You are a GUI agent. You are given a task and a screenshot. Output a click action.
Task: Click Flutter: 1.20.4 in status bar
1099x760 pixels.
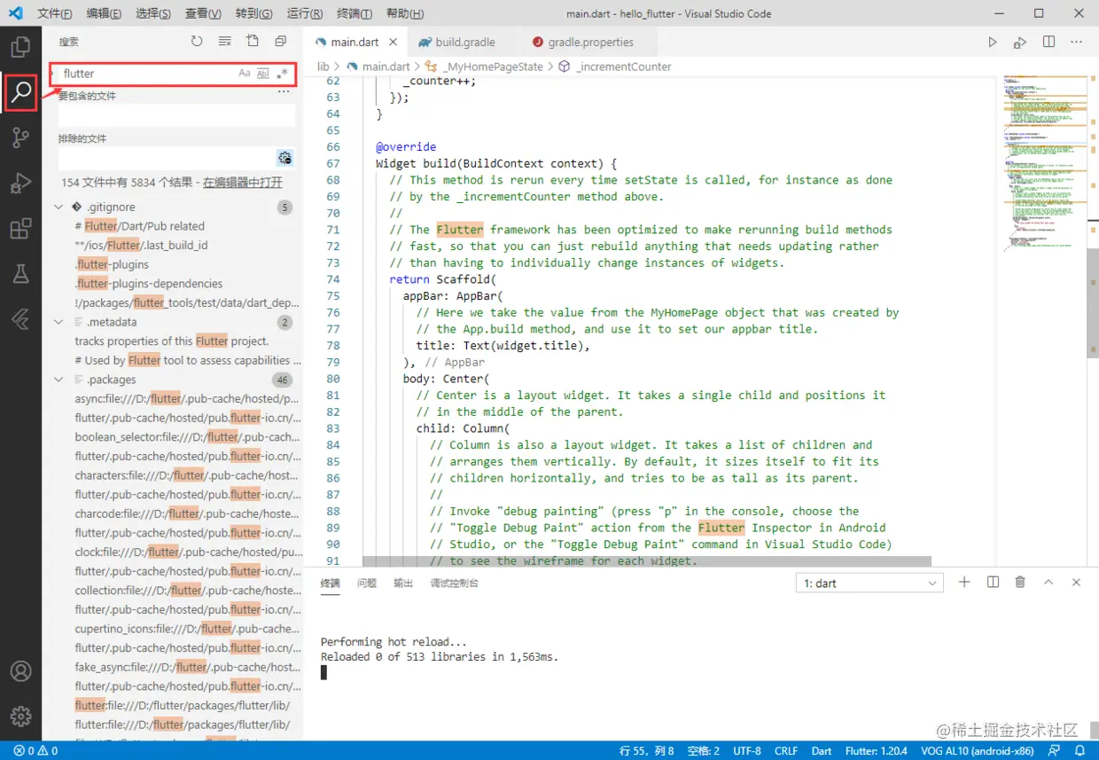[876, 750]
